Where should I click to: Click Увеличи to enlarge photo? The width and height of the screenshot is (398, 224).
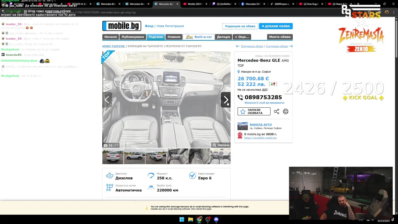221,145
